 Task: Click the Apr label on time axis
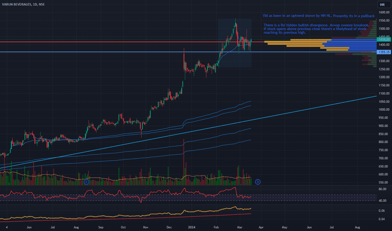coord(261,227)
